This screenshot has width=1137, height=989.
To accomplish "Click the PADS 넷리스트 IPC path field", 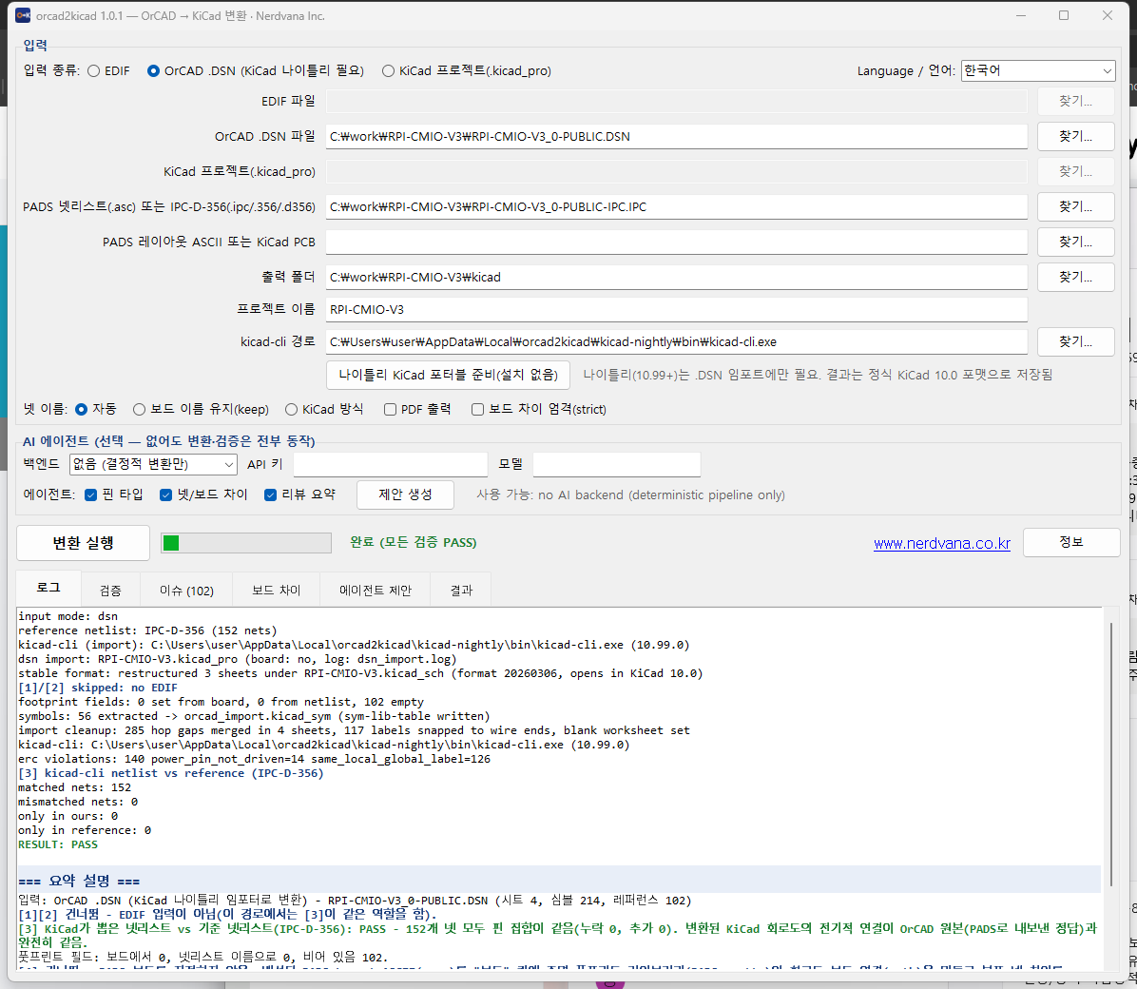I will 677,206.
